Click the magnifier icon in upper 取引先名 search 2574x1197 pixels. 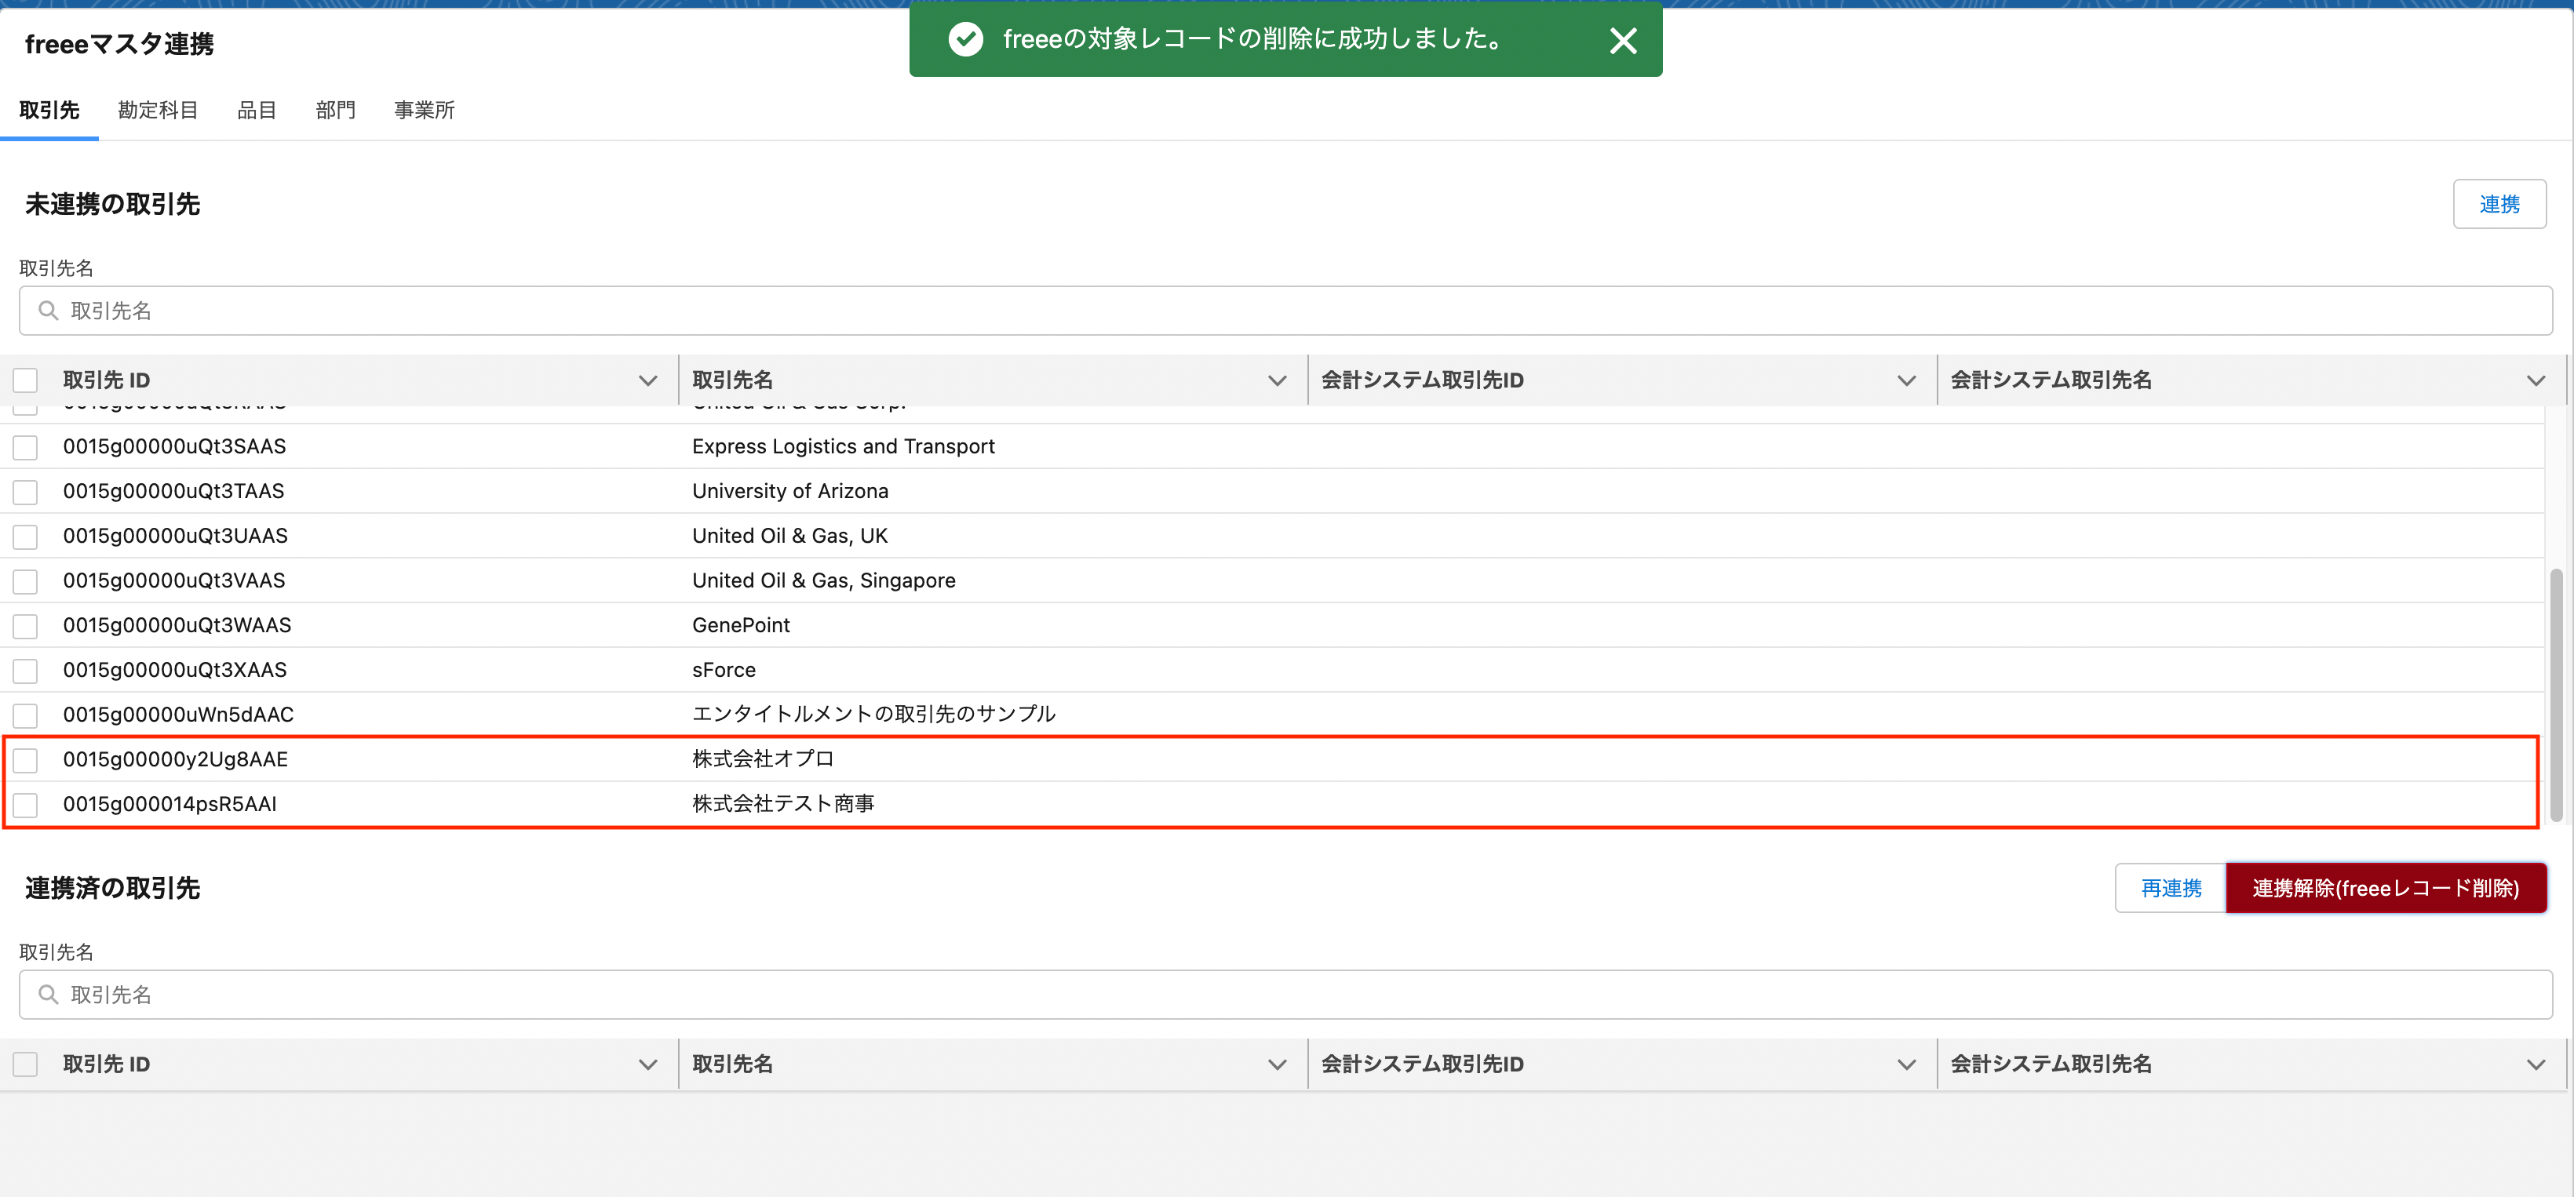click(x=48, y=311)
